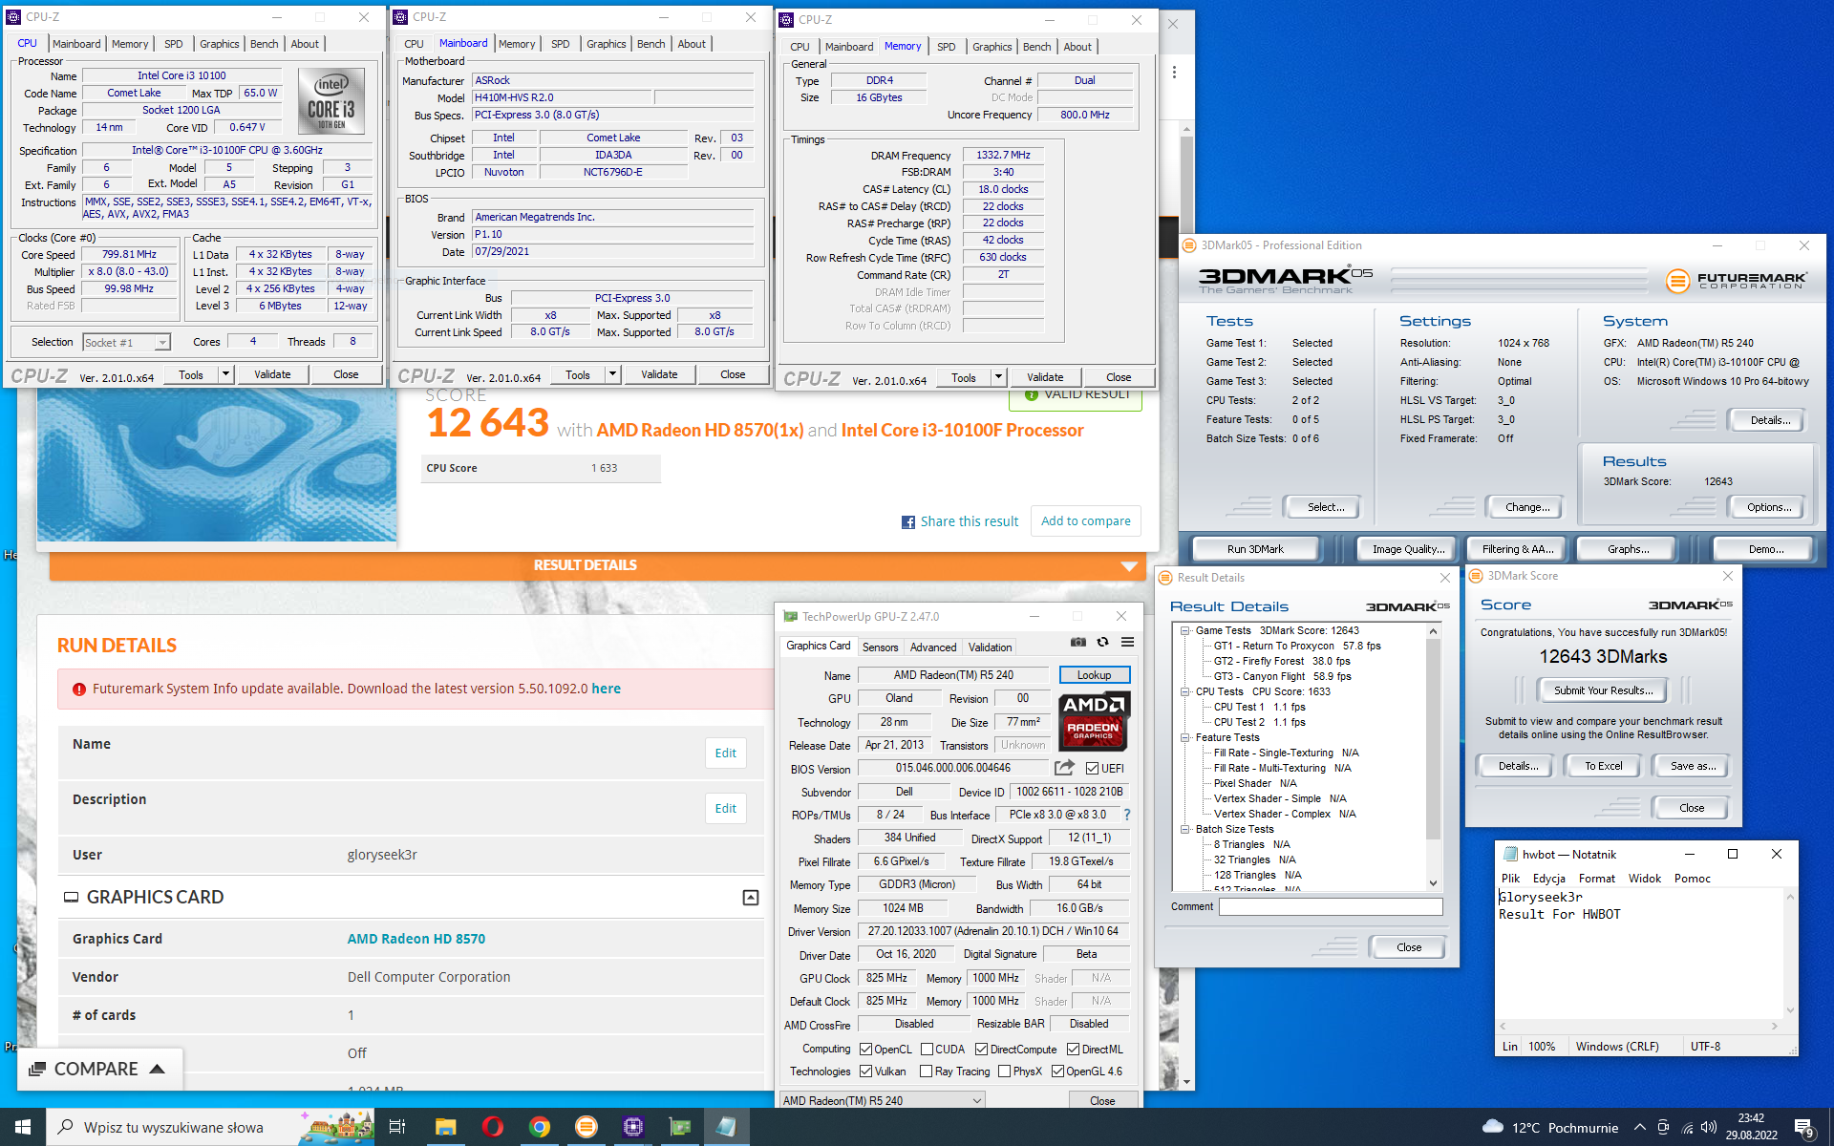This screenshot has width=1834, height=1146.
Task: Open network settings tray icon
Action: (1687, 1128)
